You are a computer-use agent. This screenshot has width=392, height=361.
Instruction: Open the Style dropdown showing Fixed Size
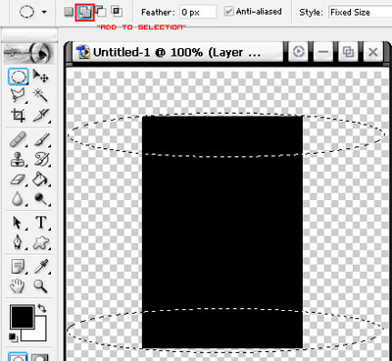pos(361,13)
